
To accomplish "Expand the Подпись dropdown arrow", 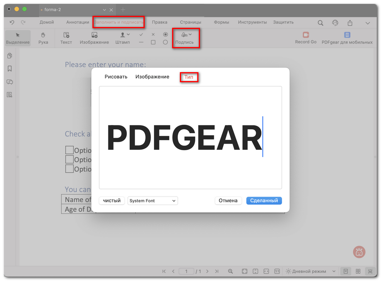I will tap(190, 34).
